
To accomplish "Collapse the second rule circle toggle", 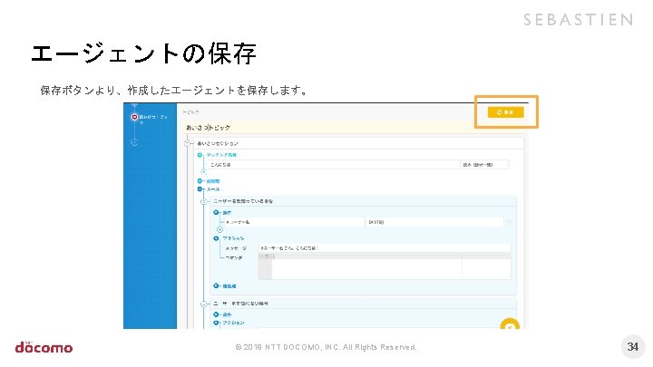I will pyautogui.click(x=204, y=304).
